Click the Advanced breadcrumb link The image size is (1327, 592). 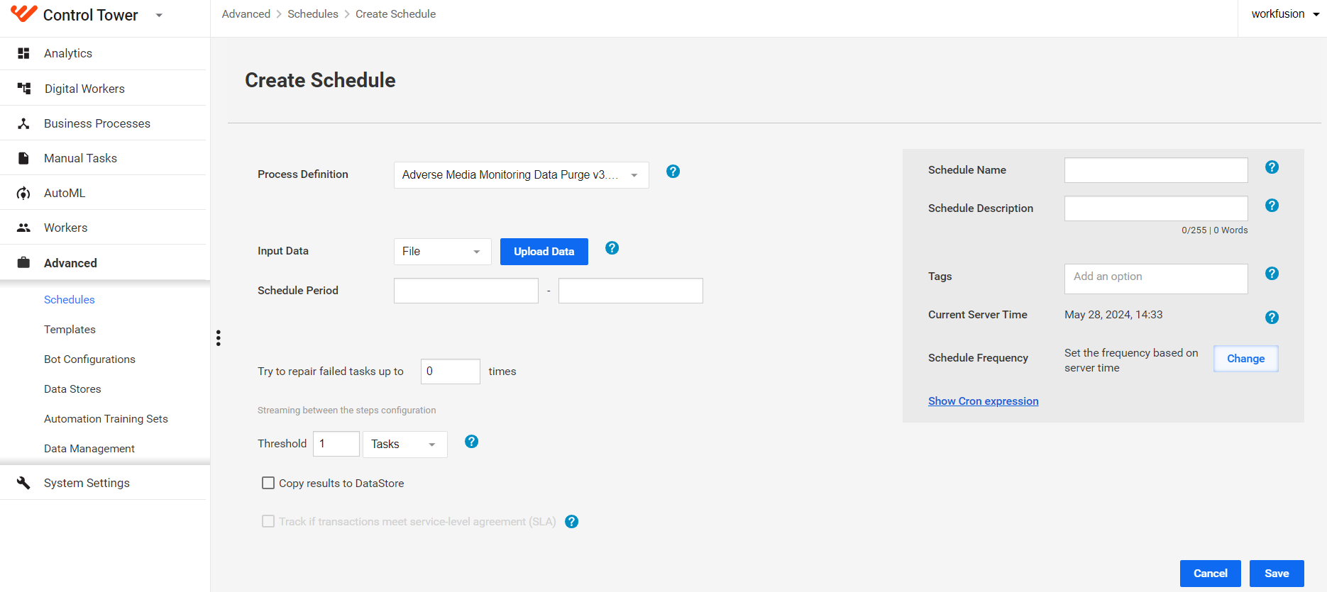[x=246, y=14]
